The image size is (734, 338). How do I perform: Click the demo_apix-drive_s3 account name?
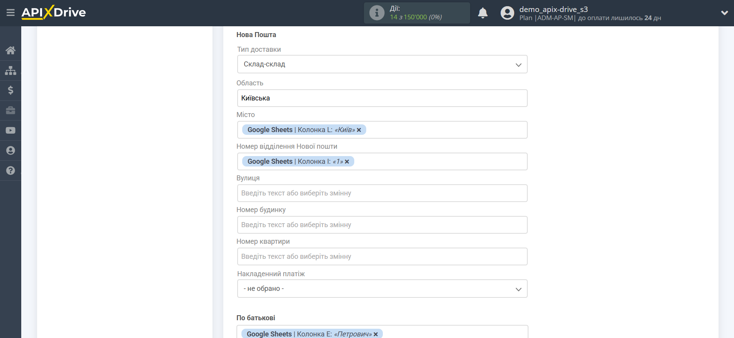[x=553, y=9]
